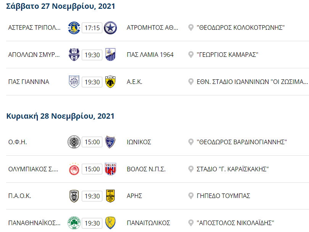Viewport: 309px width, 232px height.
Task: Click the Volos NPS crest
Action: click(110, 169)
